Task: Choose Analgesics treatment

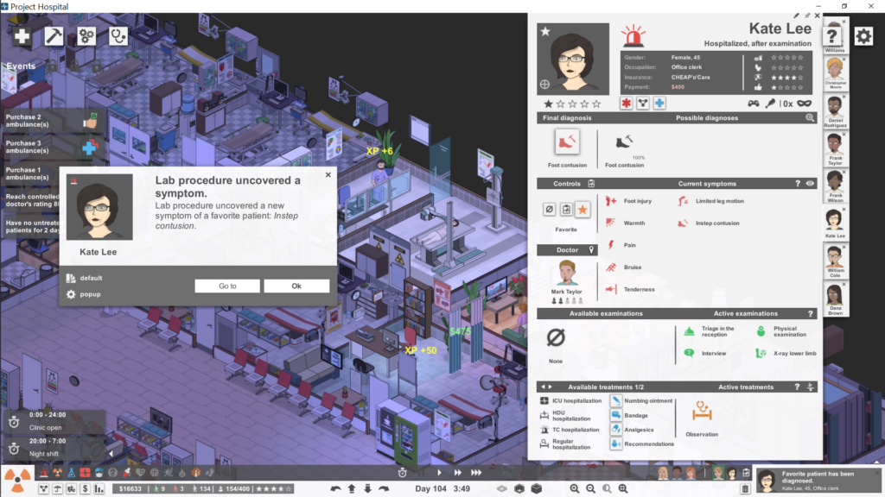Action: point(633,430)
